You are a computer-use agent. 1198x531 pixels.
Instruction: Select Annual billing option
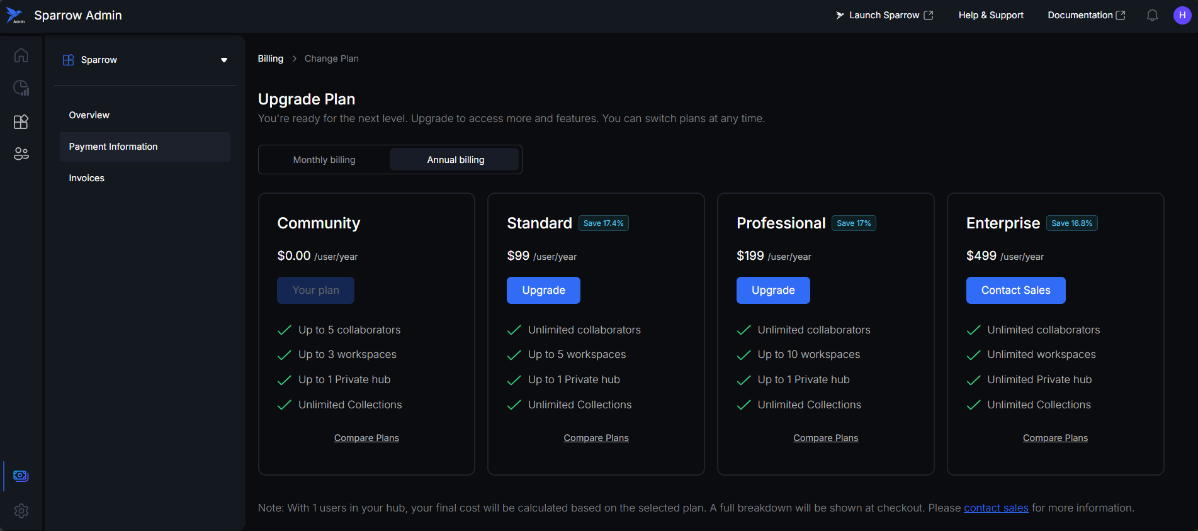455,160
